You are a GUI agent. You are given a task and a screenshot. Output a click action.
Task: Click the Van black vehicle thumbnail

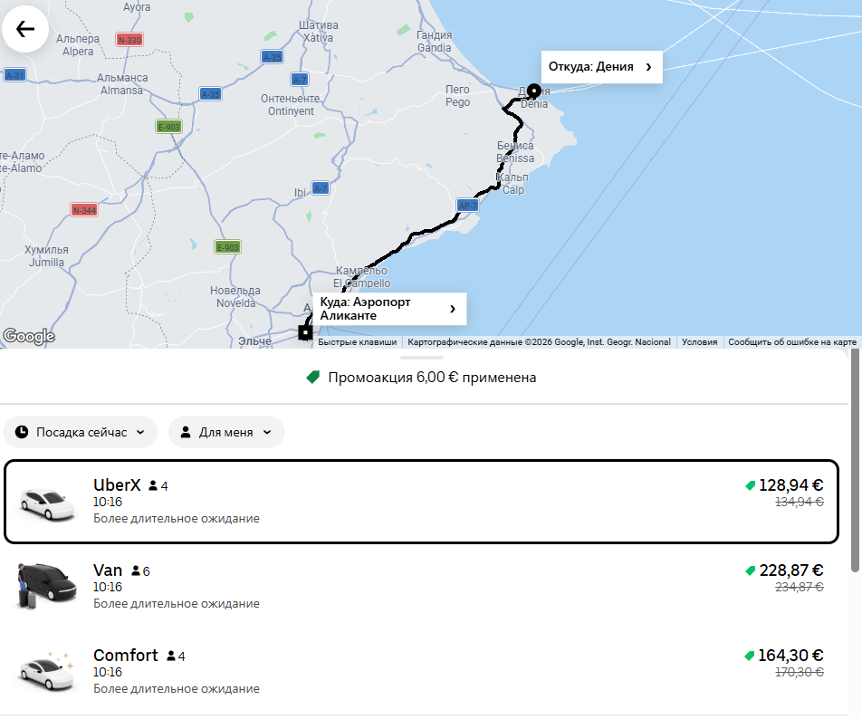coord(47,585)
